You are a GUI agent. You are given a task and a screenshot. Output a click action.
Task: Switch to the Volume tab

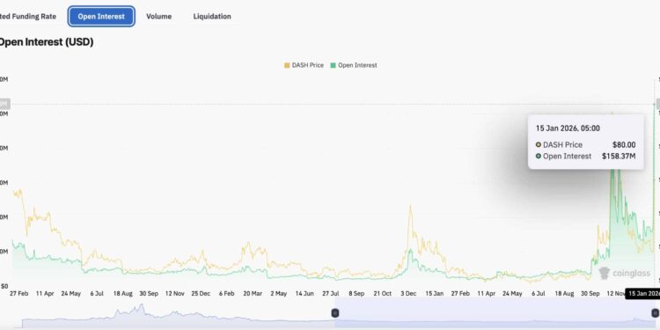point(158,17)
